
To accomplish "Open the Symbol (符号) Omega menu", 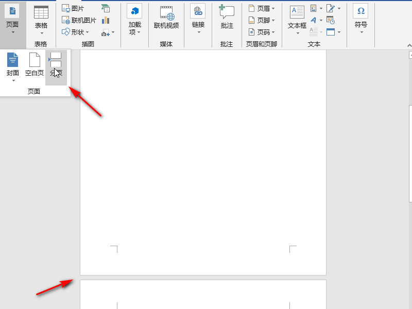I will pyautogui.click(x=361, y=19).
